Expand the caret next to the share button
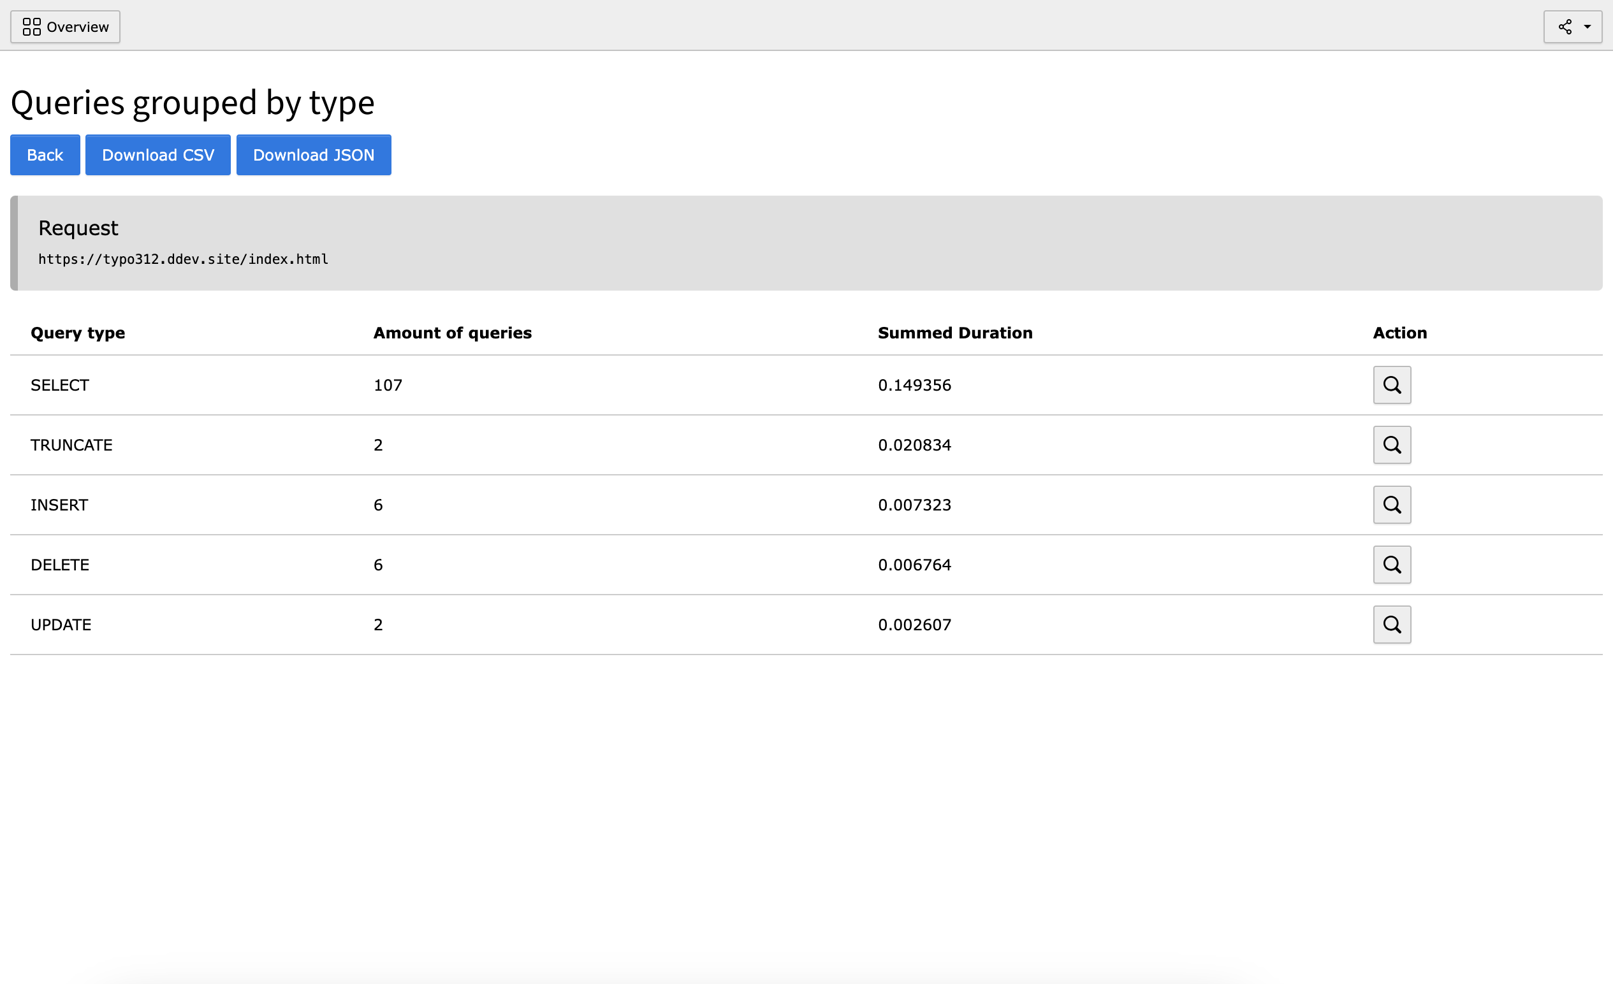Viewport: 1613px width, 984px height. pyautogui.click(x=1587, y=27)
